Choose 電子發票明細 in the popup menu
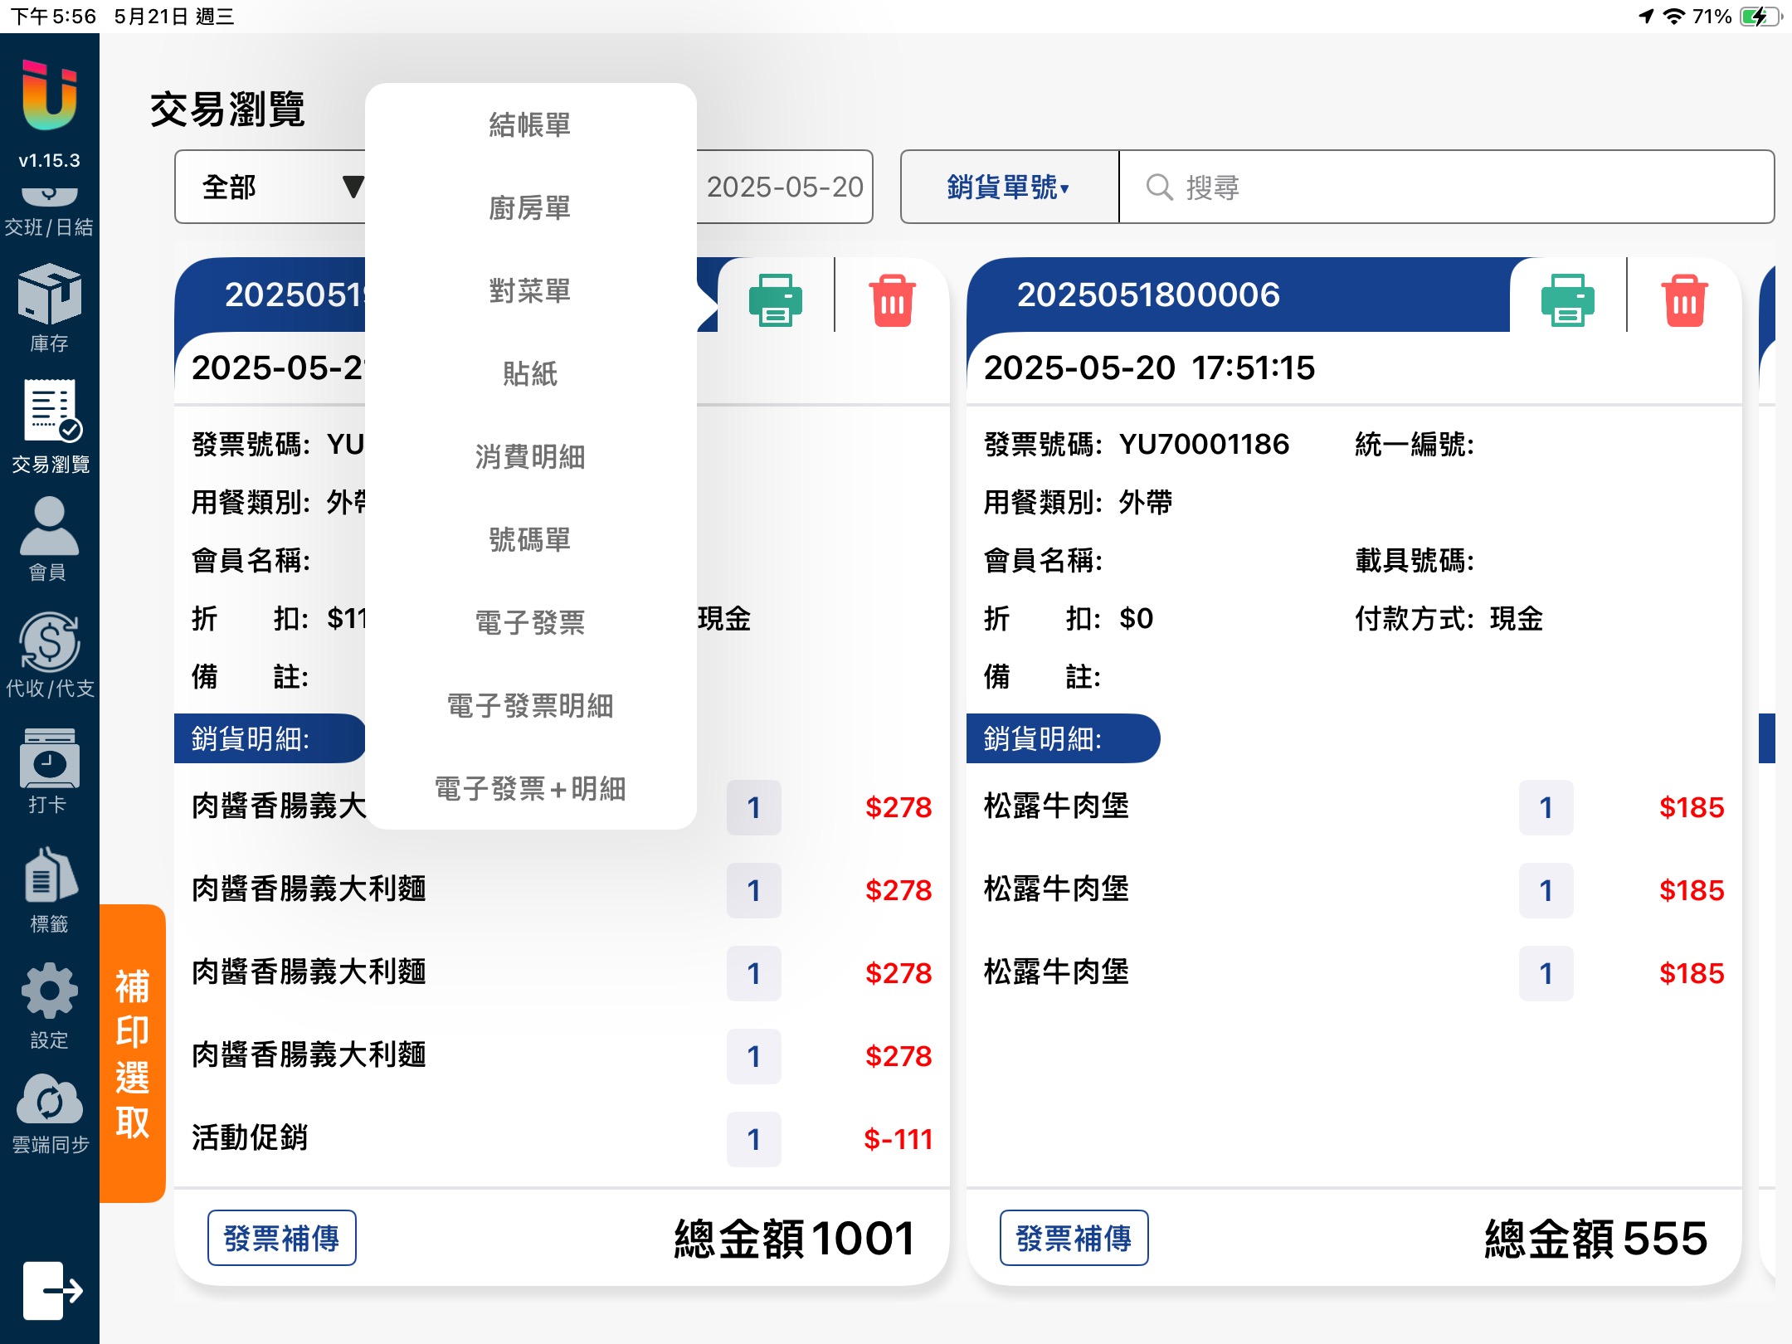 530,705
